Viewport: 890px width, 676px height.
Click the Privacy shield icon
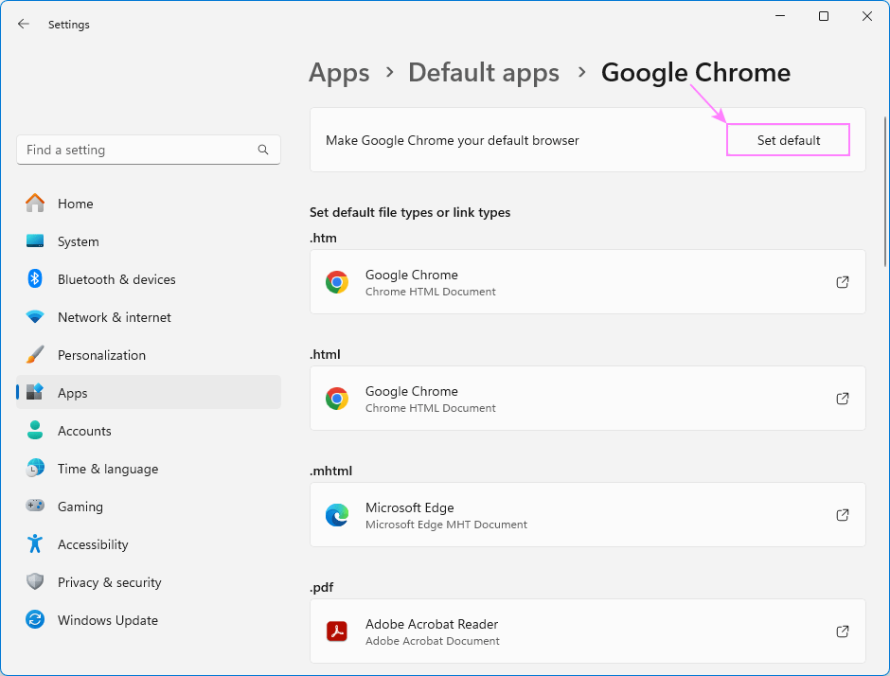(35, 581)
